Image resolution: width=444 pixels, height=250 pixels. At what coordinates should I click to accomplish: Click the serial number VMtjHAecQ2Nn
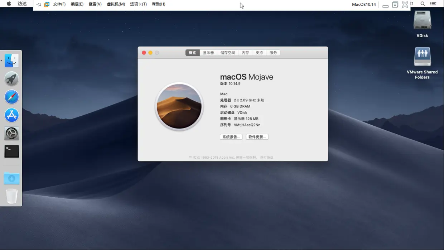pyautogui.click(x=247, y=125)
